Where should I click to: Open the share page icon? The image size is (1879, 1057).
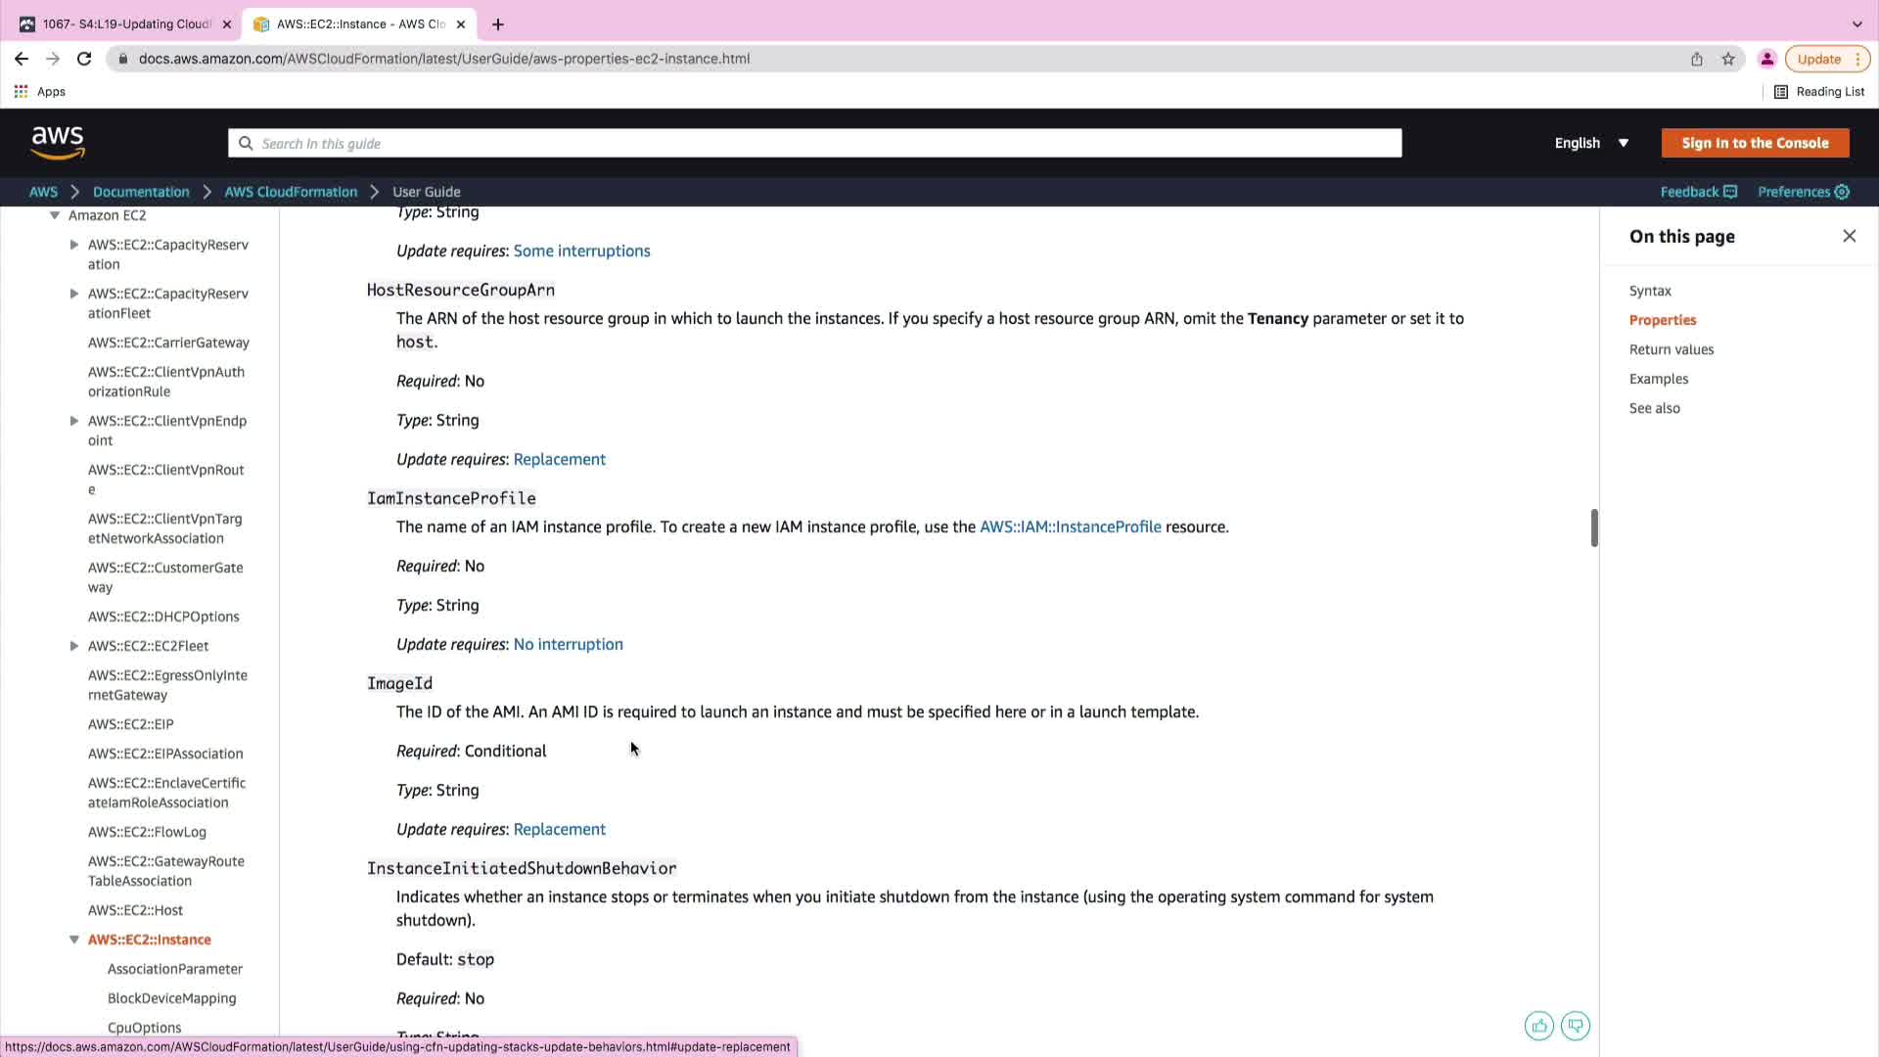coord(1697,59)
